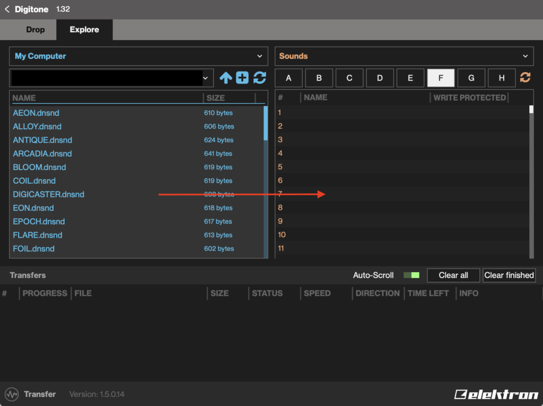Image resolution: width=543 pixels, height=406 pixels.
Task: Select sound bank A
Action: click(288, 78)
